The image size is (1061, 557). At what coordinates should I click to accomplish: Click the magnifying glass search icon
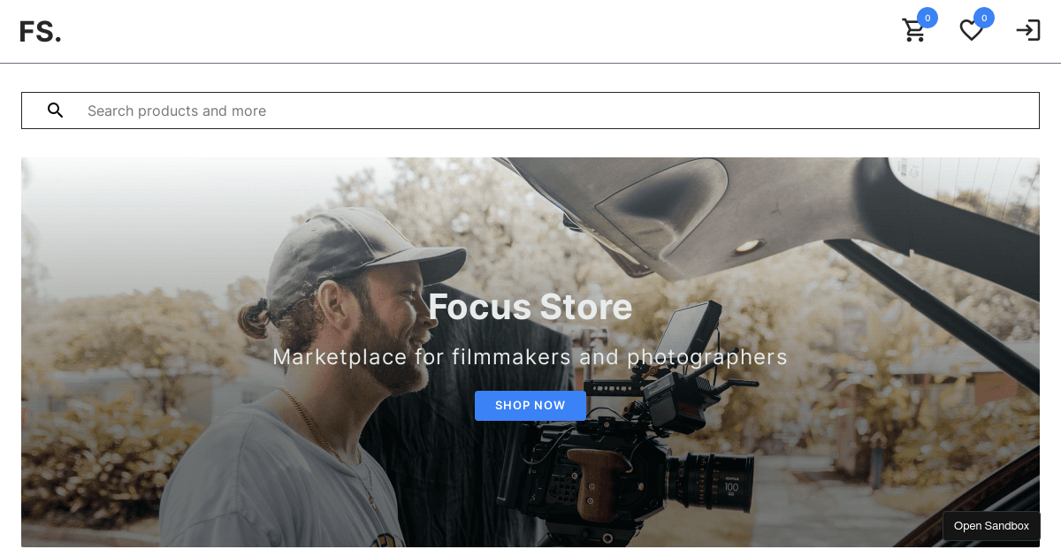click(x=56, y=111)
